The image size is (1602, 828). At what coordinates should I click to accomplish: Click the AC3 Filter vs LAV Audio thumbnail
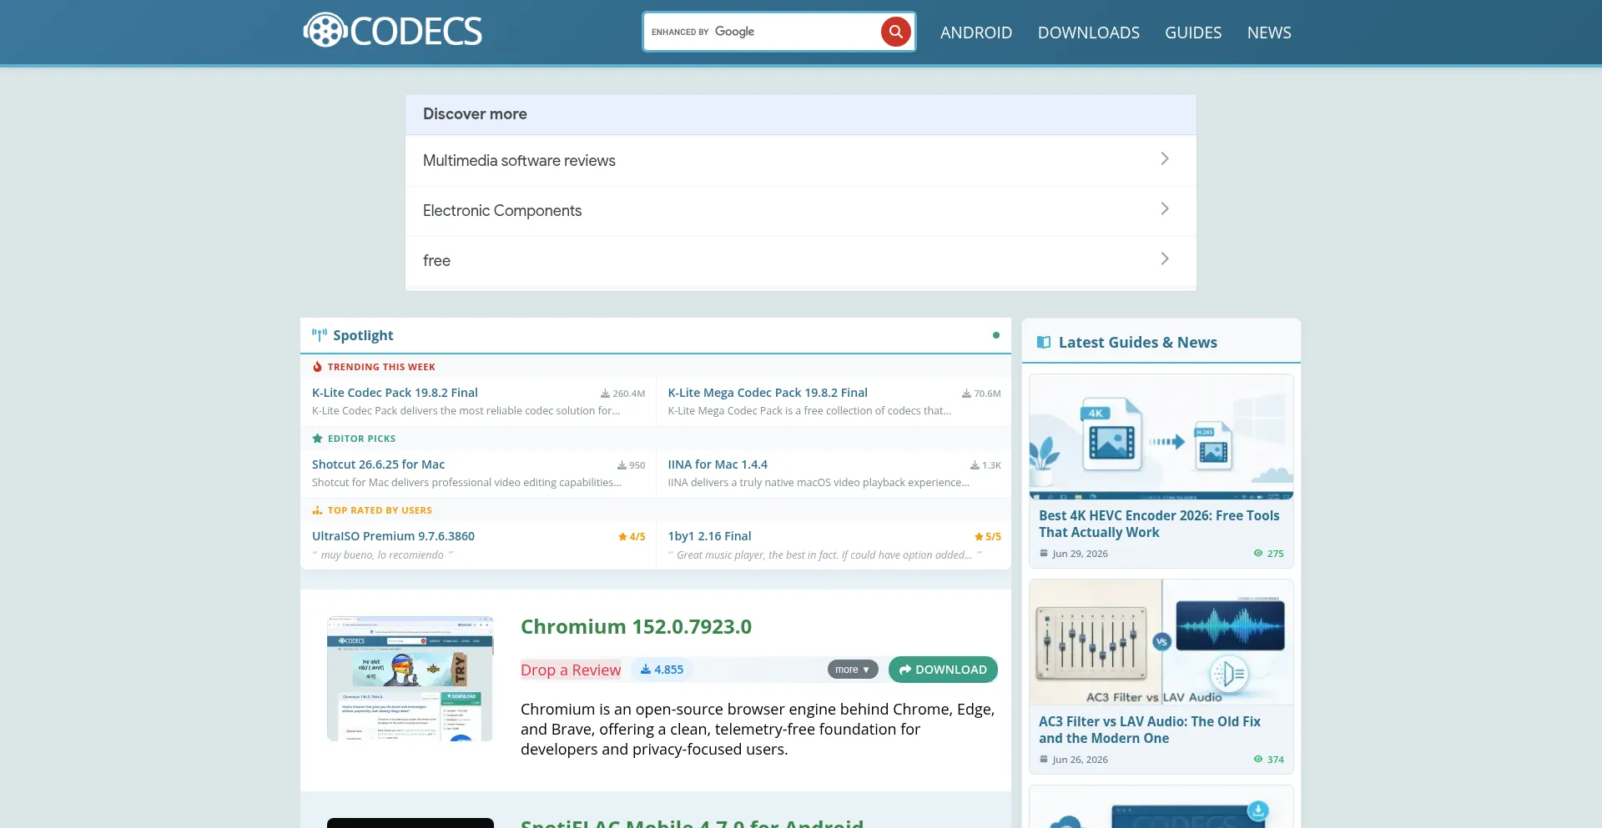(x=1161, y=642)
